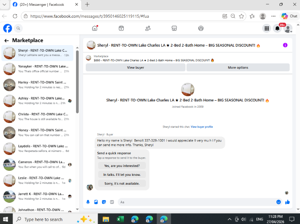
Task: Open the Edge Settings and more menu
Action: click(x=273, y=16)
